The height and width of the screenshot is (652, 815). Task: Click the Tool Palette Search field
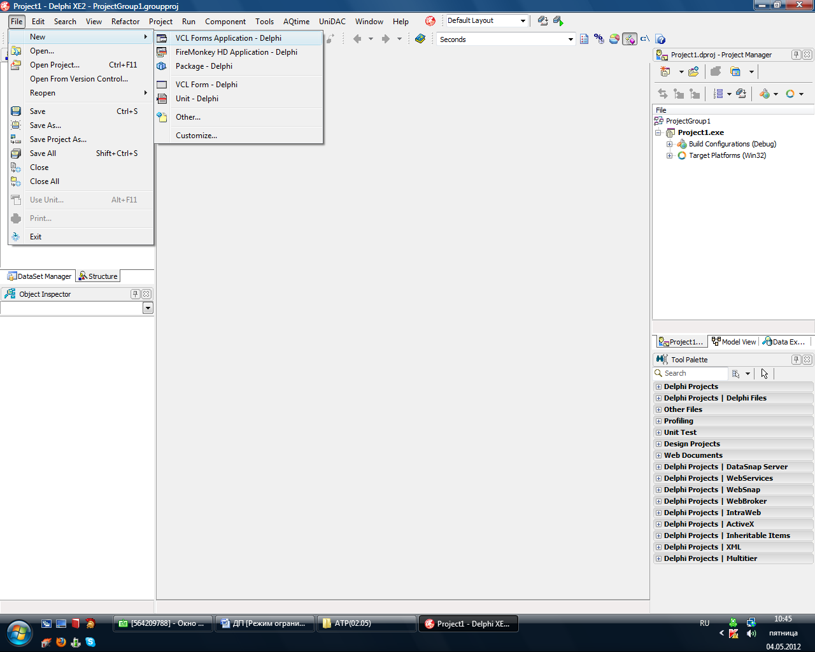[x=690, y=374]
